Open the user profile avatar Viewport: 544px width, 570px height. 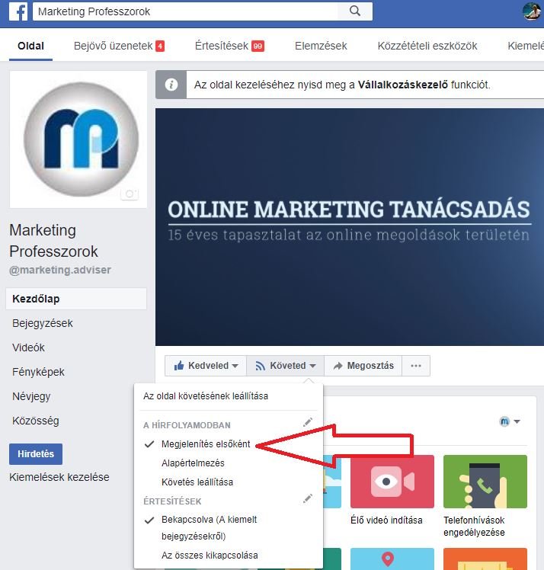pyautogui.click(x=532, y=11)
